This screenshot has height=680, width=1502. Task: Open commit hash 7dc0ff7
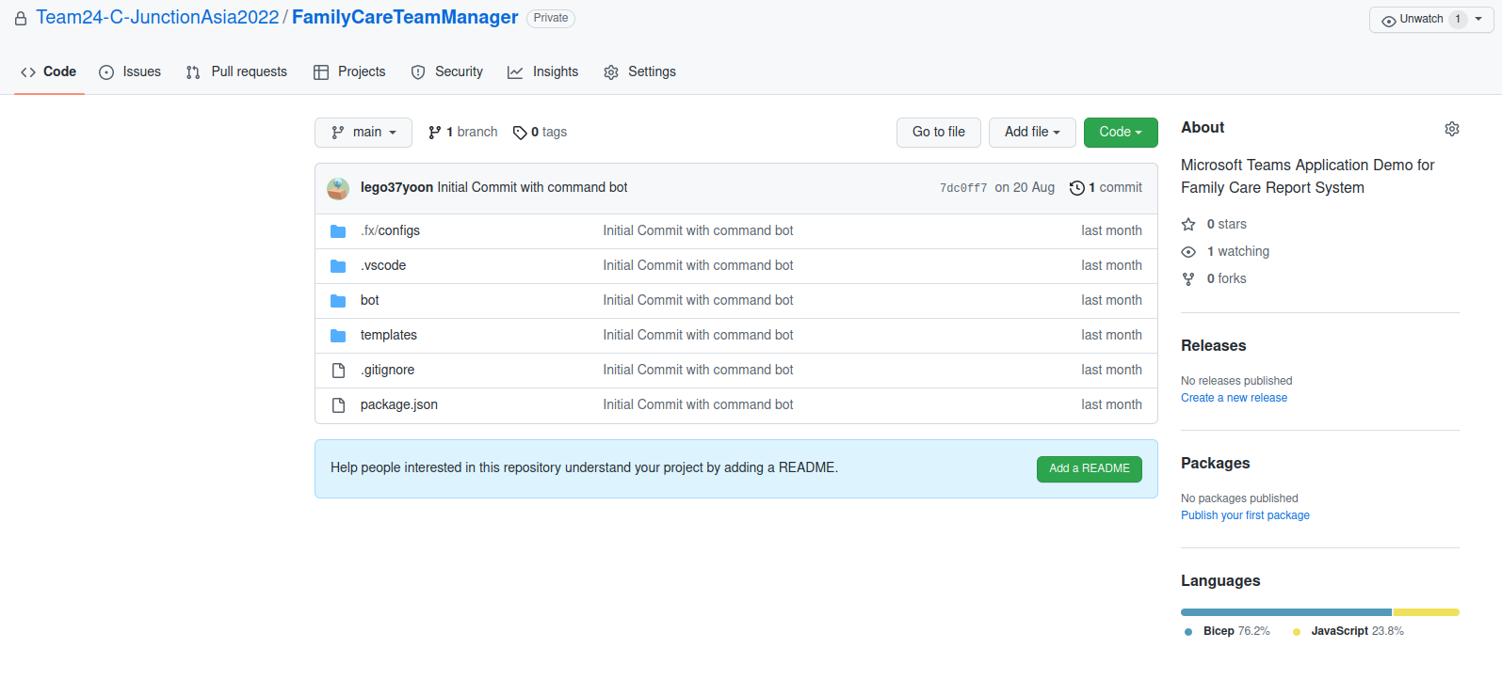(x=963, y=188)
